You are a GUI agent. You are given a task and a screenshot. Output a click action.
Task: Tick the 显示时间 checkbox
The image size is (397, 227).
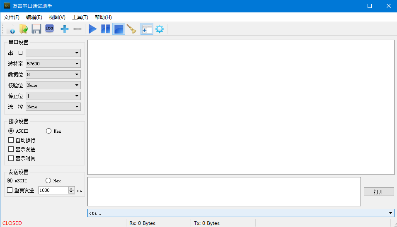(x=11, y=158)
